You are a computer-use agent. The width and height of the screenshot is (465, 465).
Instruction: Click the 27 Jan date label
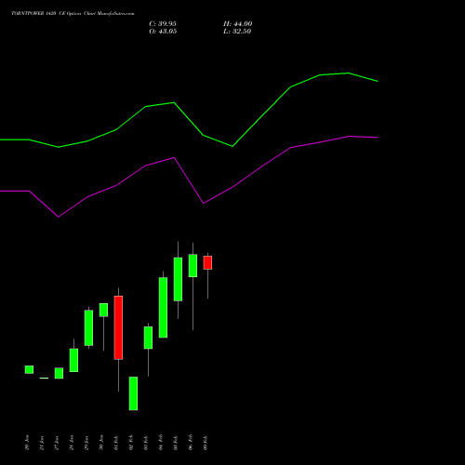(x=57, y=443)
